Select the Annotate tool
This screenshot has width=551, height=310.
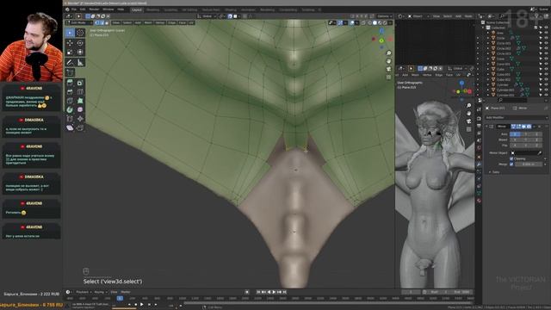coord(70,63)
